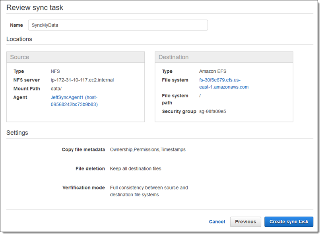Open the JeffSyncAgent1 agent link
322x236 pixels.
tap(74, 101)
